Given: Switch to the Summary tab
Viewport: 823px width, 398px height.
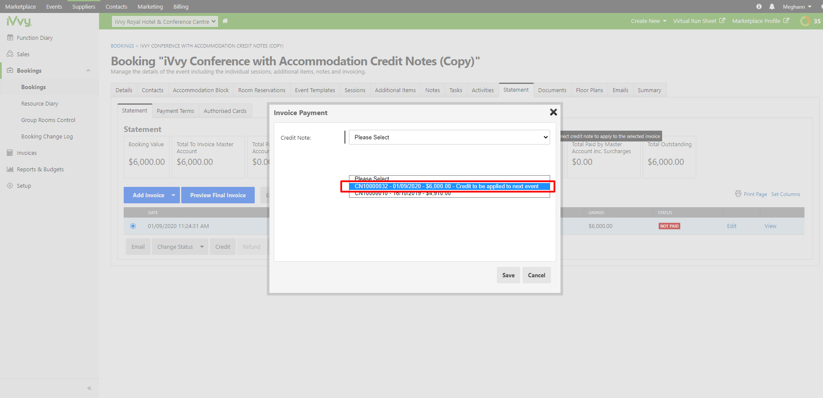Looking at the screenshot, I should coord(649,90).
